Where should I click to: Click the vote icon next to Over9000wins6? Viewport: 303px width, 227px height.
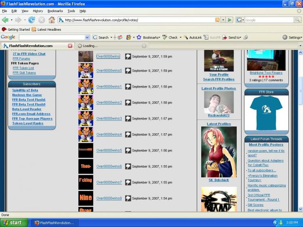(128, 166)
